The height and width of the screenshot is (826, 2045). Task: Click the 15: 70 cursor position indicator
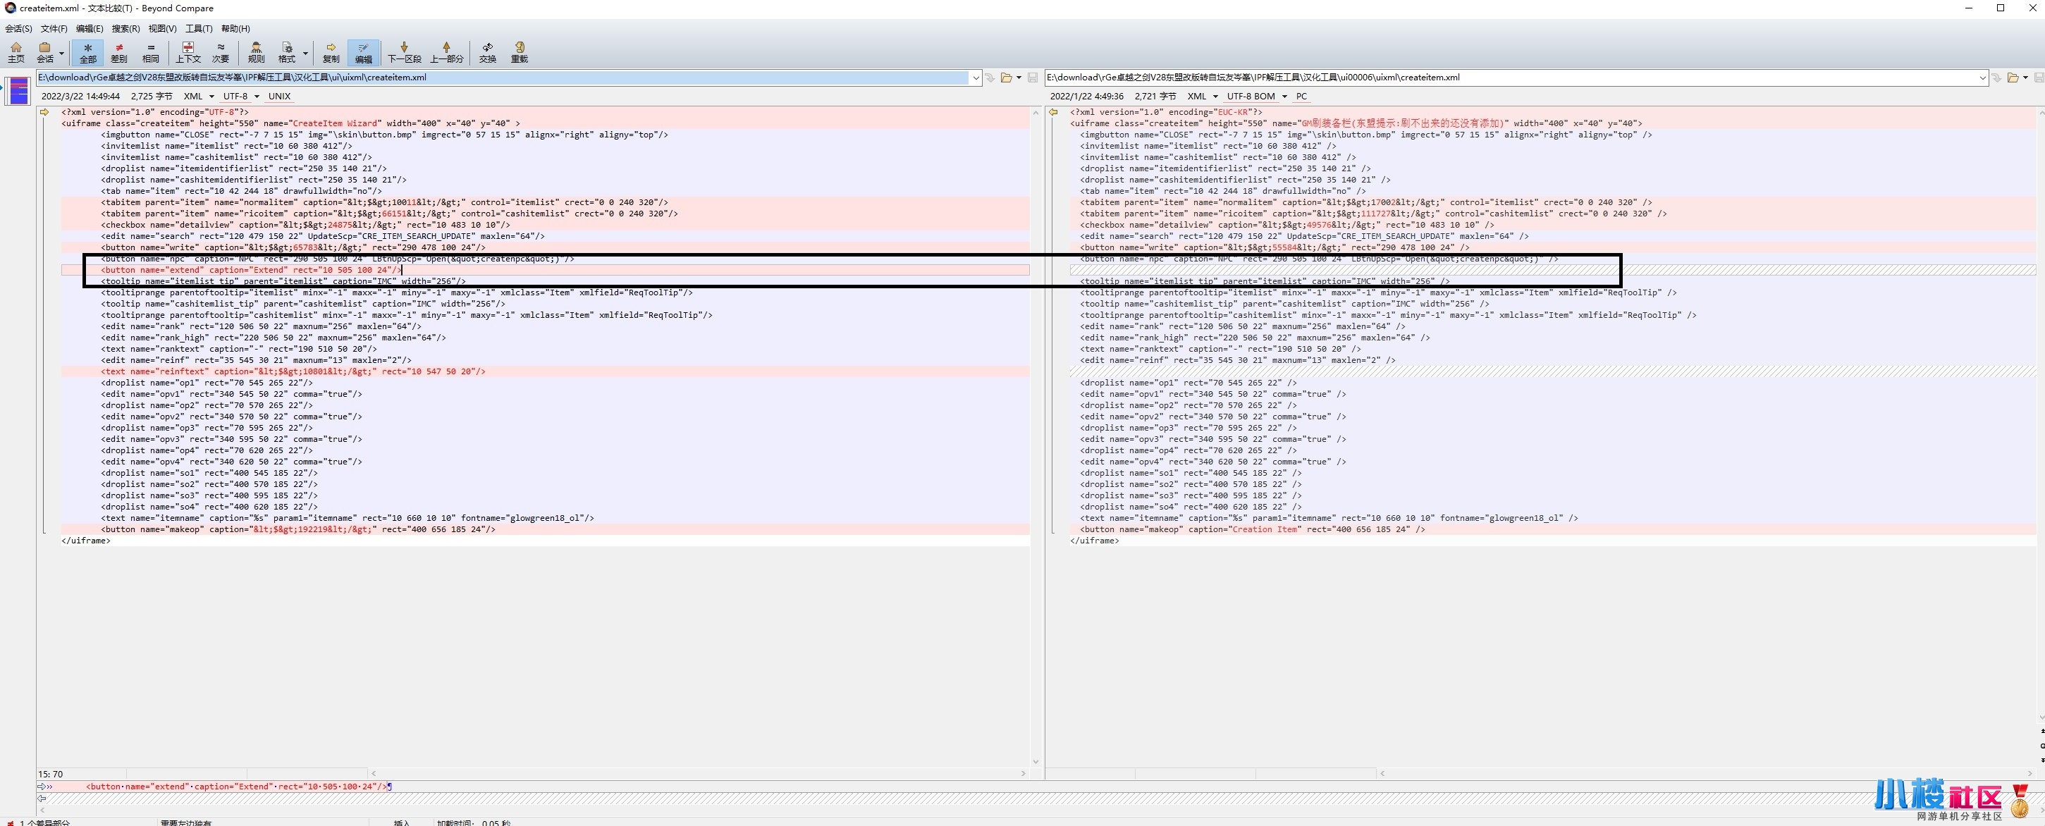[50, 774]
